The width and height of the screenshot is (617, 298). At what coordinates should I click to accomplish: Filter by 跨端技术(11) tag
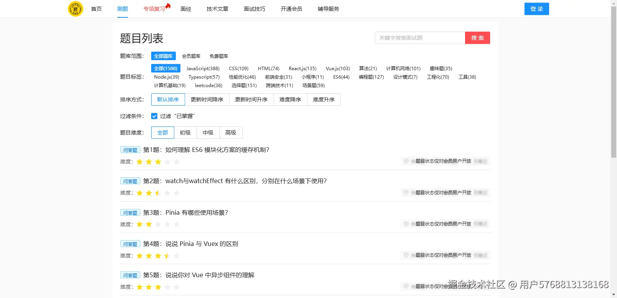(x=280, y=85)
